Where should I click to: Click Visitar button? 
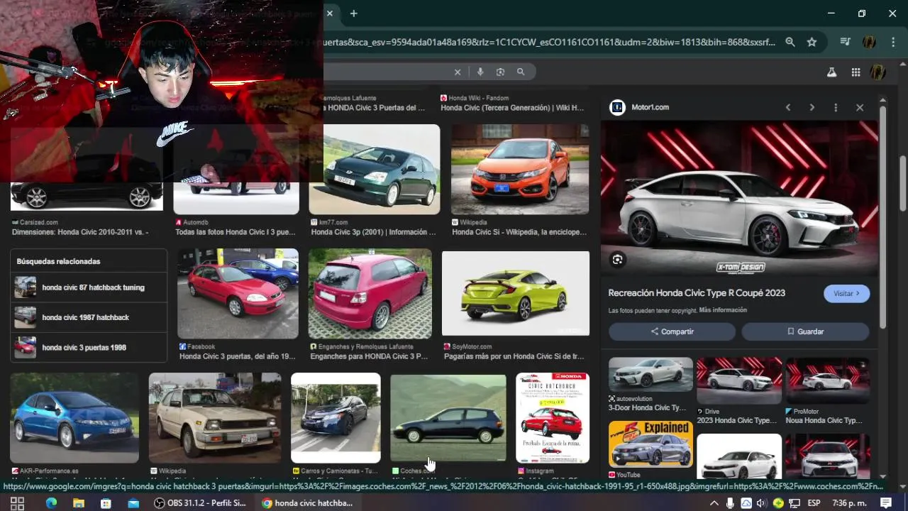tap(846, 294)
